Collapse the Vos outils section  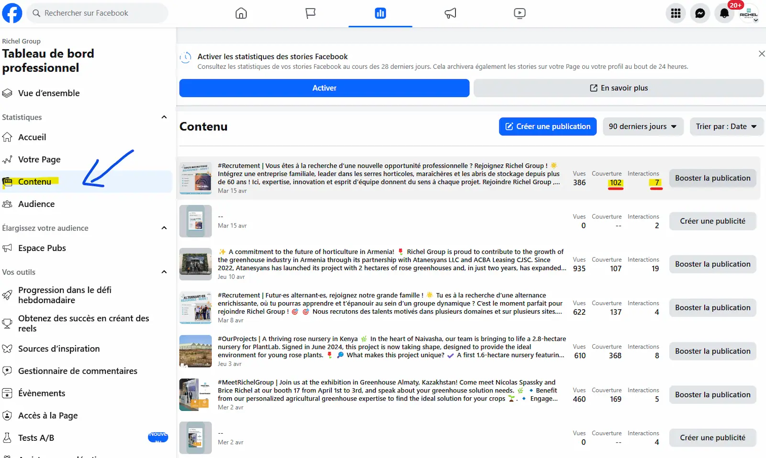164,272
